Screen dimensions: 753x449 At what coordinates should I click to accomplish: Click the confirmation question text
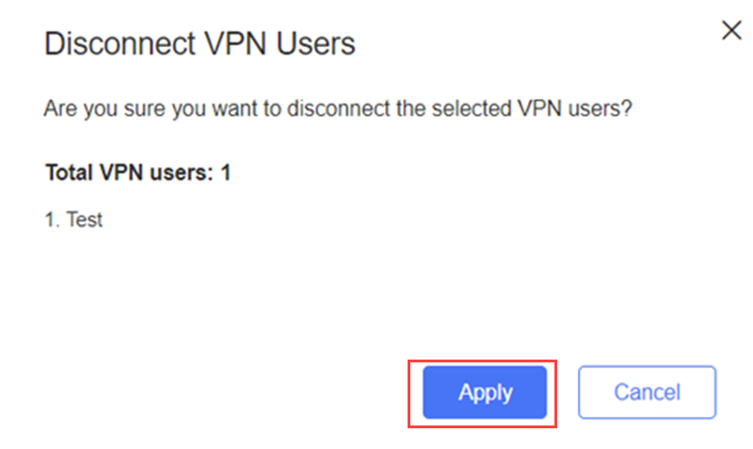pos(338,108)
